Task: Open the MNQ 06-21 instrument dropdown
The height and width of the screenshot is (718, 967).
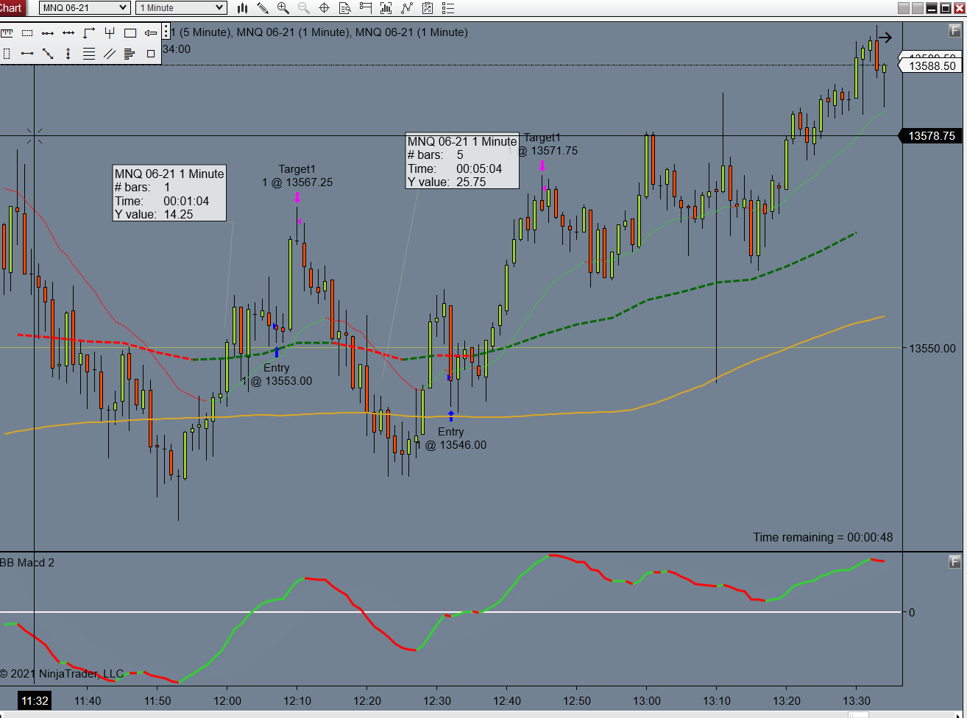Action: click(85, 7)
